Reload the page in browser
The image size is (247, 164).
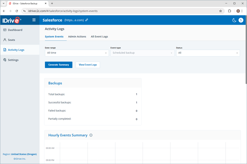coord(17,11)
